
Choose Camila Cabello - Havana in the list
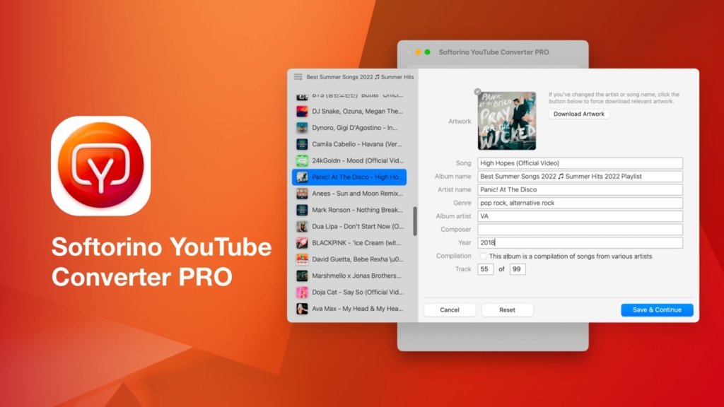point(349,144)
